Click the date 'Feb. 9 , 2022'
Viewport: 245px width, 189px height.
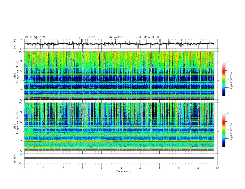click(86, 37)
